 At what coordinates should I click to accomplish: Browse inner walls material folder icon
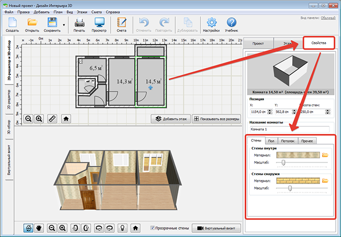[325, 155]
